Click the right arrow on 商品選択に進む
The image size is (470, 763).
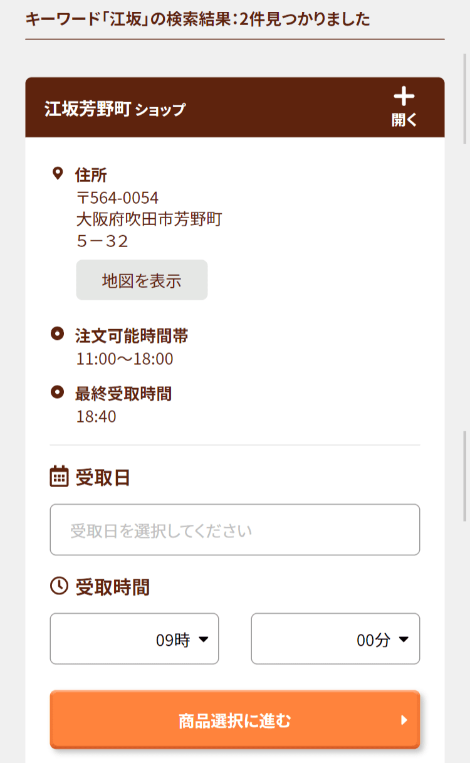tap(404, 720)
